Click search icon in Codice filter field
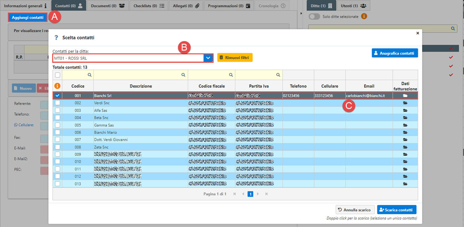Image resolution: width=464 pixels, height=227 pixels. [90, 75]
